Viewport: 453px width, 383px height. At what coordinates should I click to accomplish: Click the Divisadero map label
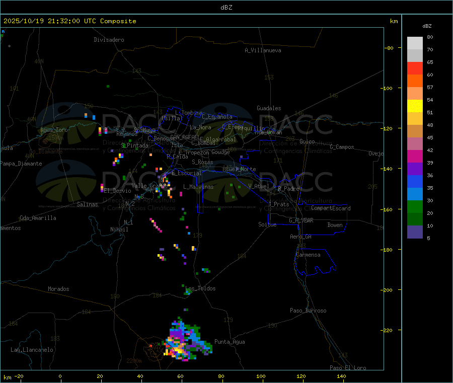pyautogui.click(x=109, y=40)
